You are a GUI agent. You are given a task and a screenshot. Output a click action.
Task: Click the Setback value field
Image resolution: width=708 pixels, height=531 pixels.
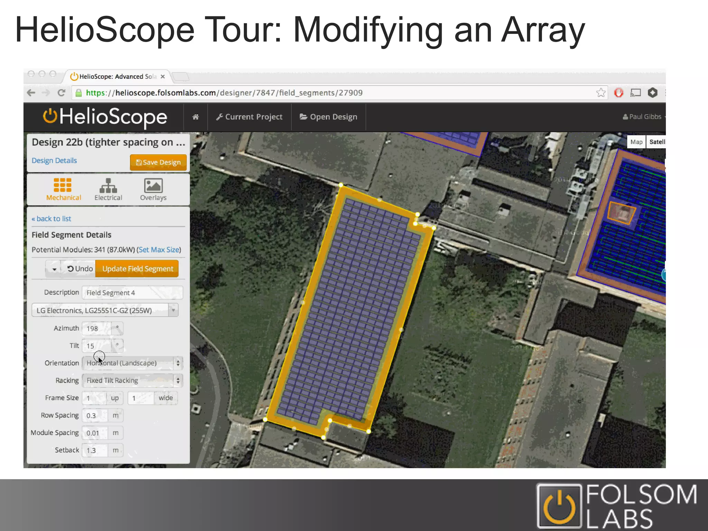[95, 450]
